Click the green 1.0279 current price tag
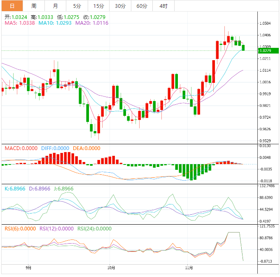The width and height of the screenshot is (280, 277). (264, 50)
